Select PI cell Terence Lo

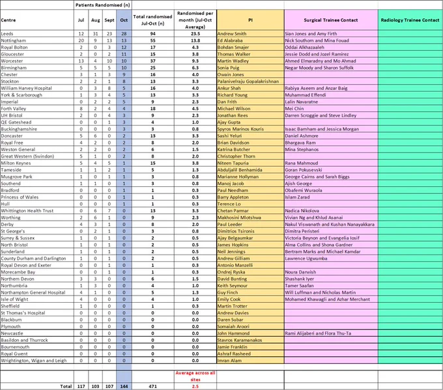(x=250, y=204)
